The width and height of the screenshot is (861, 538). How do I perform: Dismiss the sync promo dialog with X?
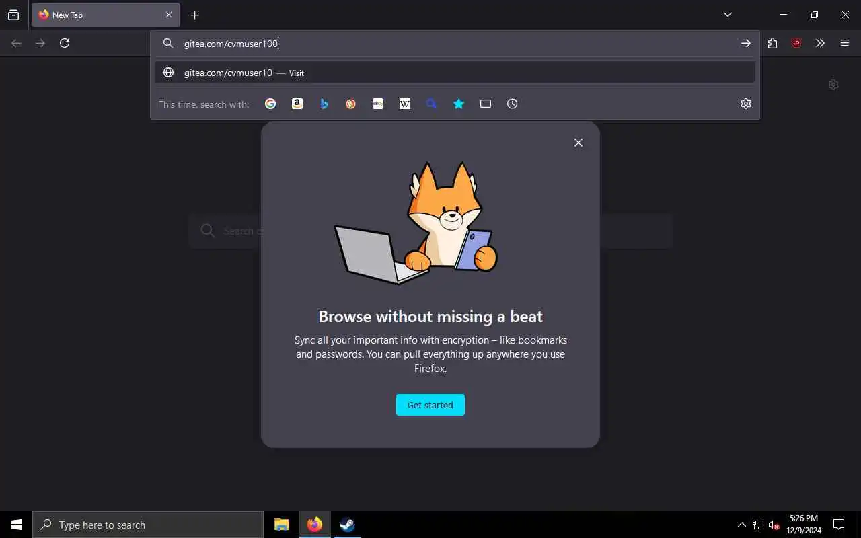click(578, 143)
